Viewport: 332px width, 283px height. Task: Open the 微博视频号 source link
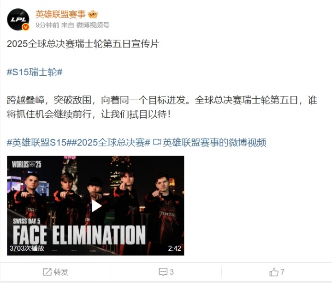[x=93, y=25]
